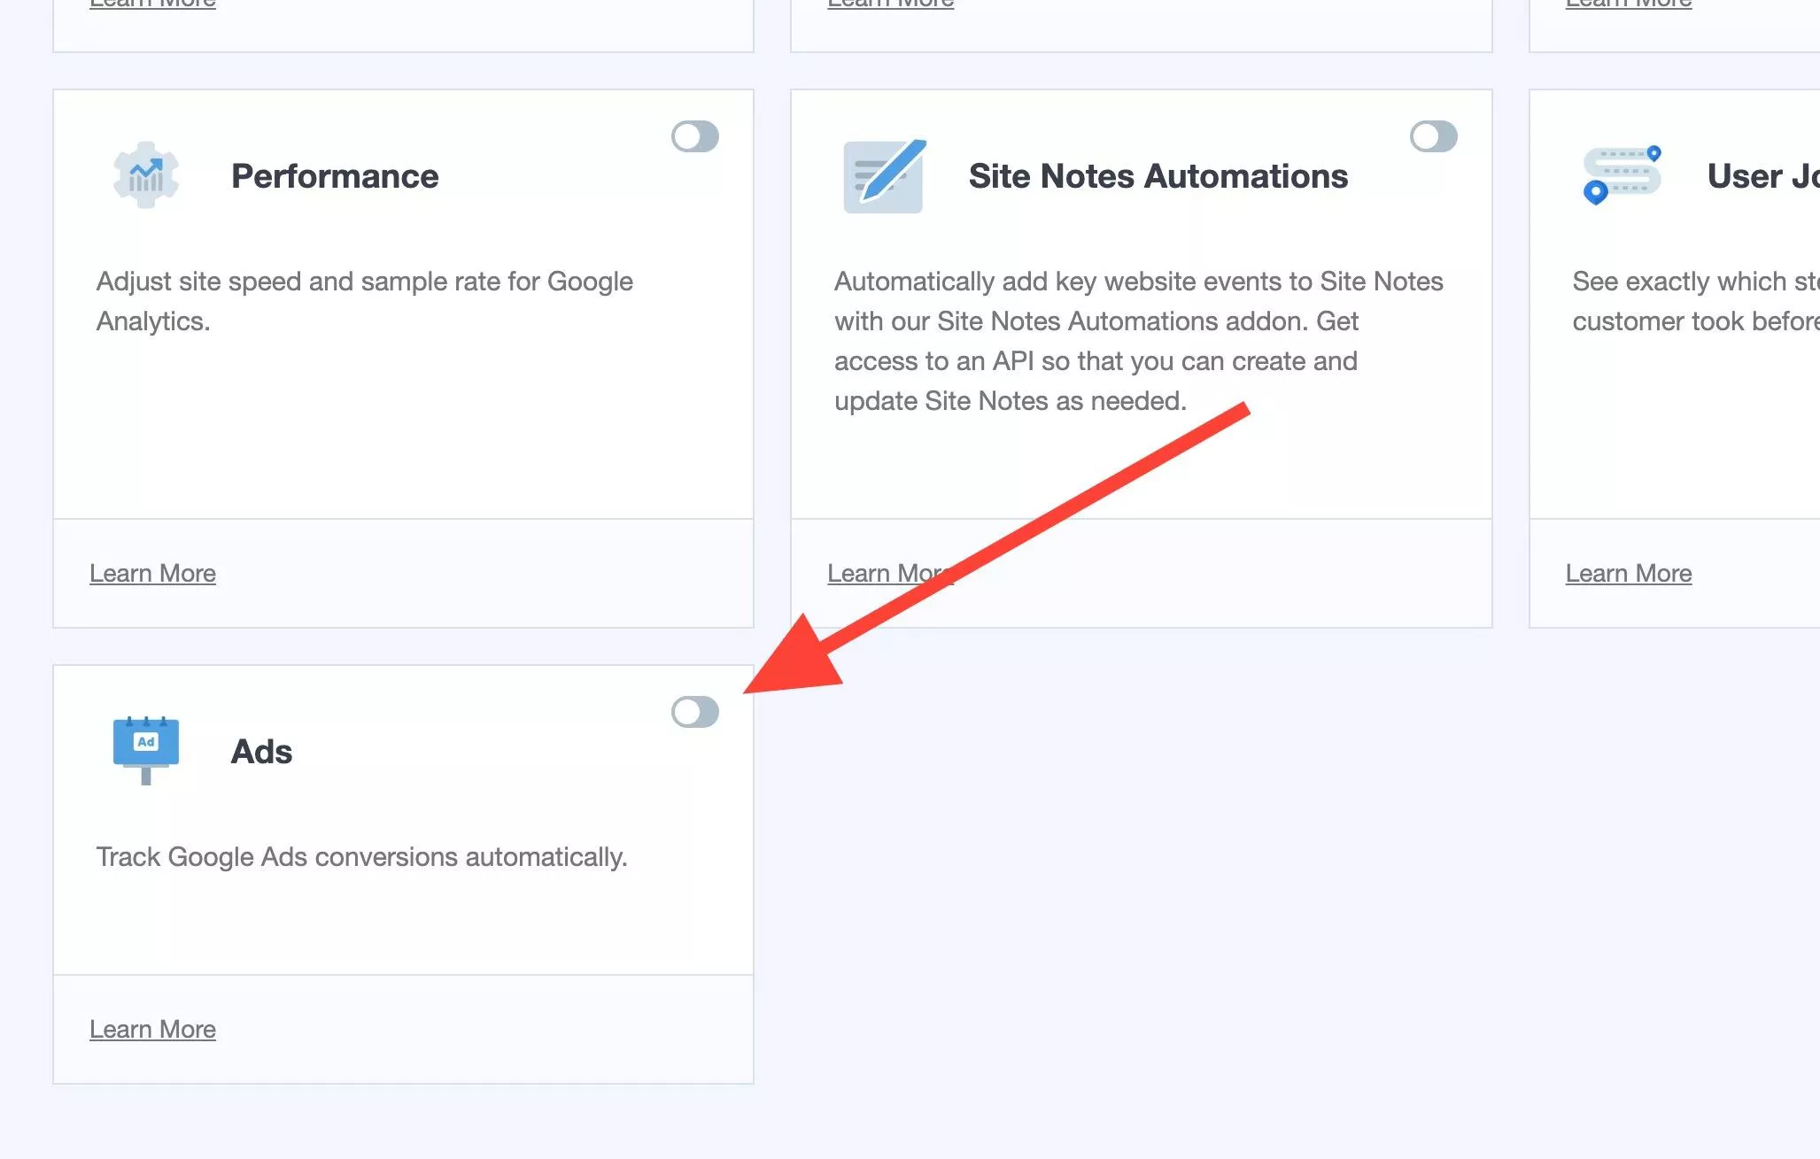This screenshot has width=1820, height=1159.
Task: Click the Performance gear chart icon
Action: pyautogui.click(x=146, y=175)
